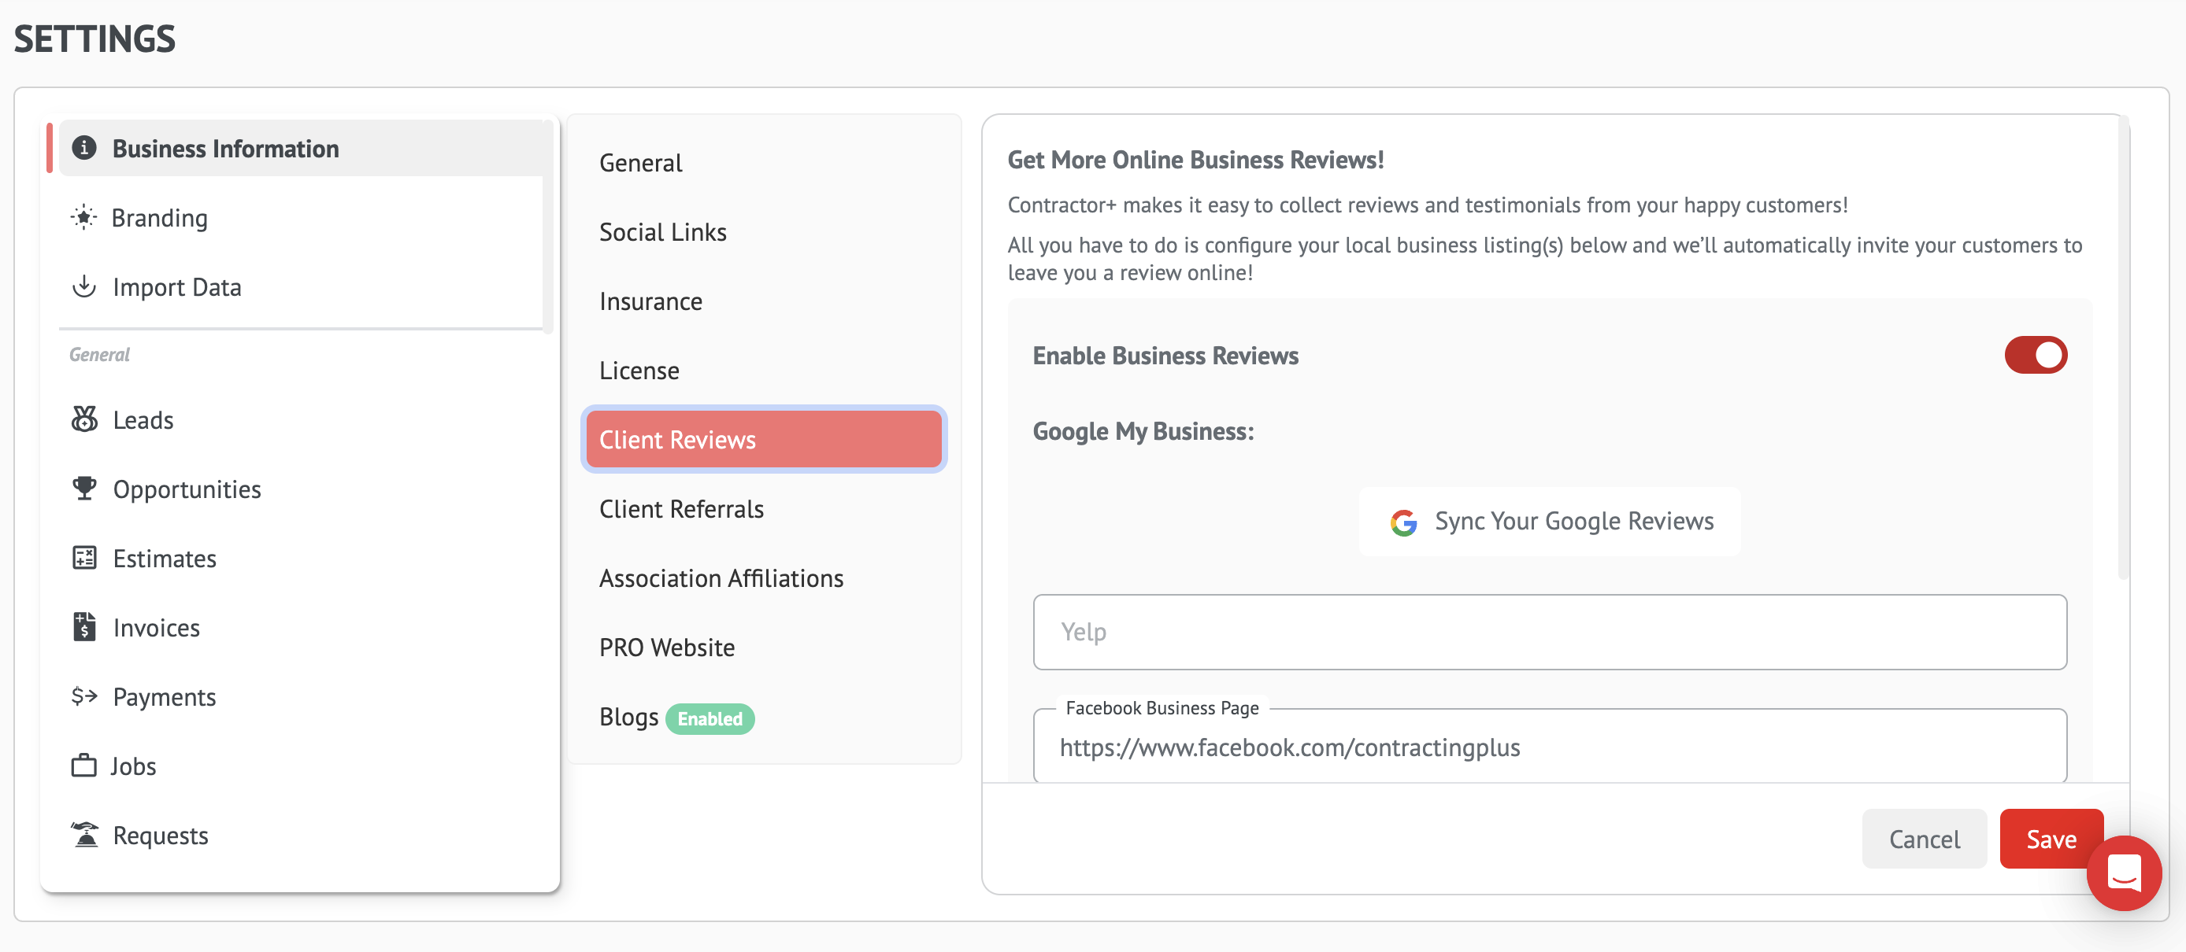Image resolution: width=2186 pixels, height=952 pixels.
Task: Click the Jobs briefcase icon
Action: click(84, 766)
